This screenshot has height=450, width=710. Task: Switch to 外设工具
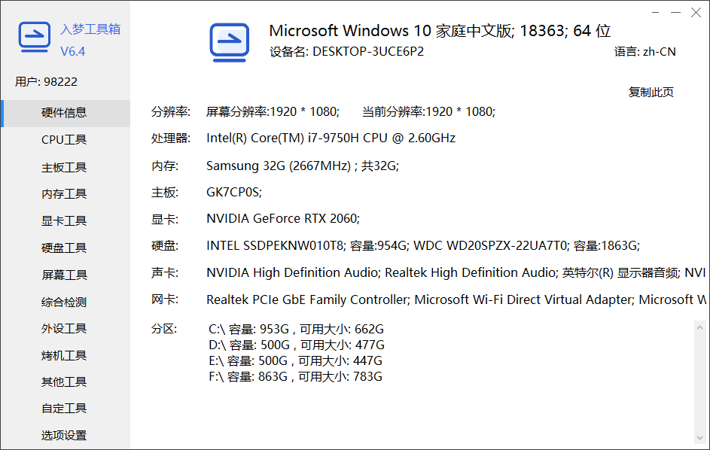coord(66,329)
